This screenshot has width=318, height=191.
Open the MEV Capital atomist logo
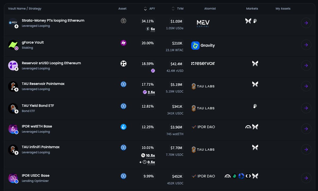tap(203, 23)
